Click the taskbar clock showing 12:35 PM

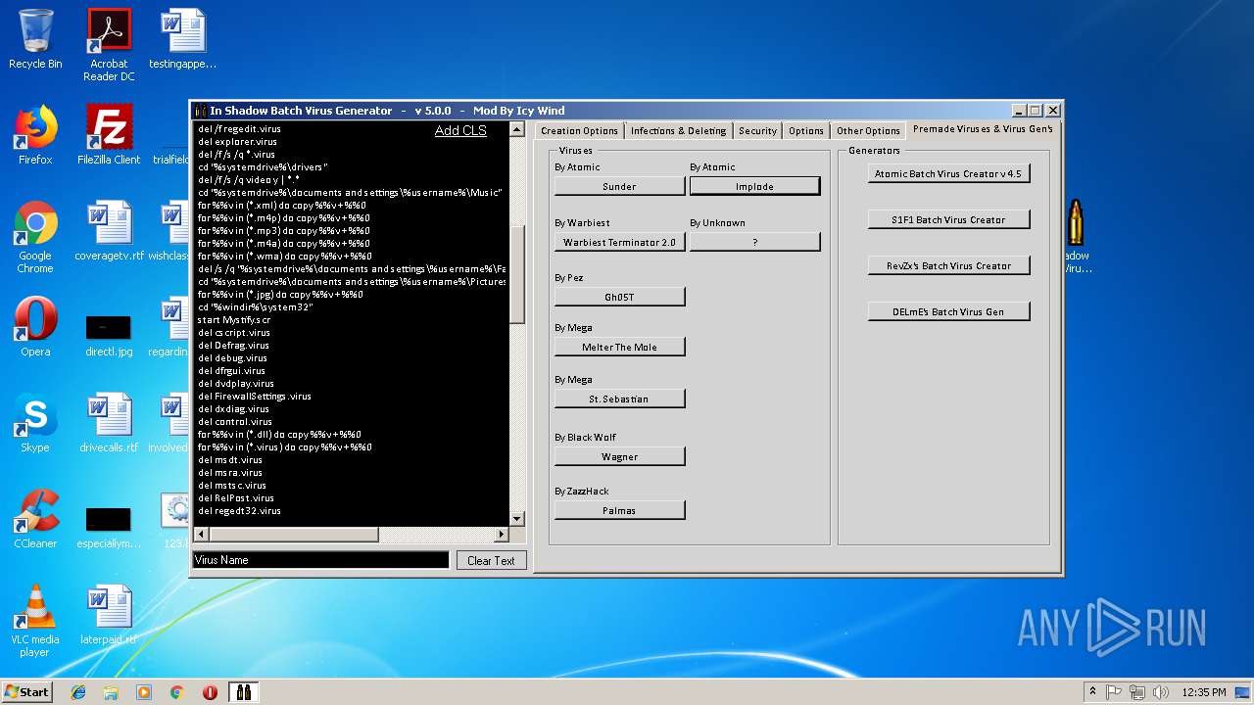coord(1204,692)
